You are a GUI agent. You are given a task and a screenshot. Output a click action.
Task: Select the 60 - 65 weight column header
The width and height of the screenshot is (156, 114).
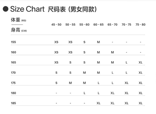coord(98,25)
